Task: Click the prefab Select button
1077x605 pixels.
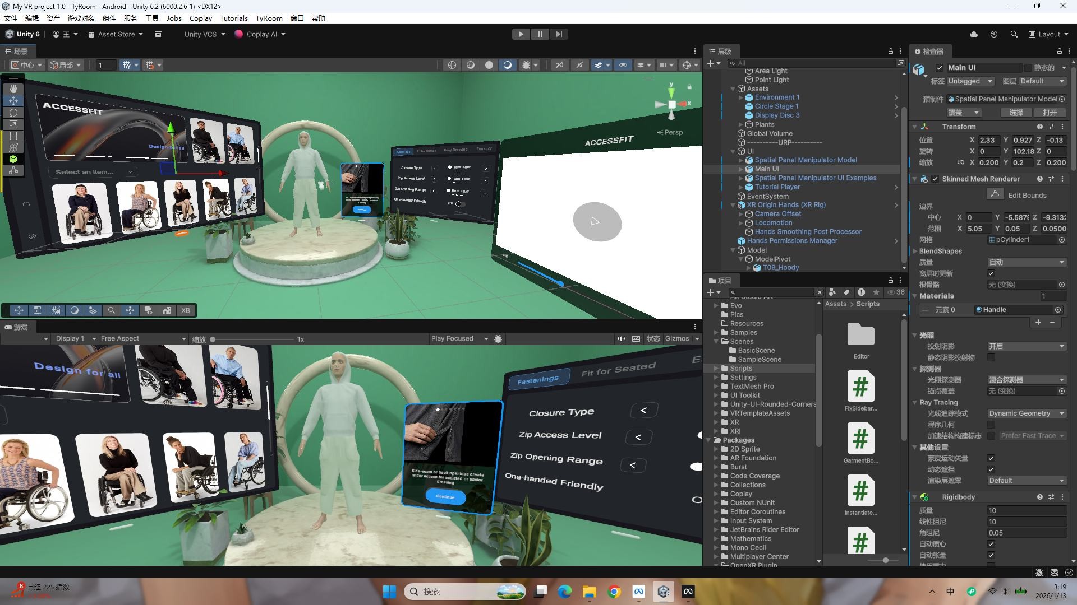Action: pos(1016,113)
